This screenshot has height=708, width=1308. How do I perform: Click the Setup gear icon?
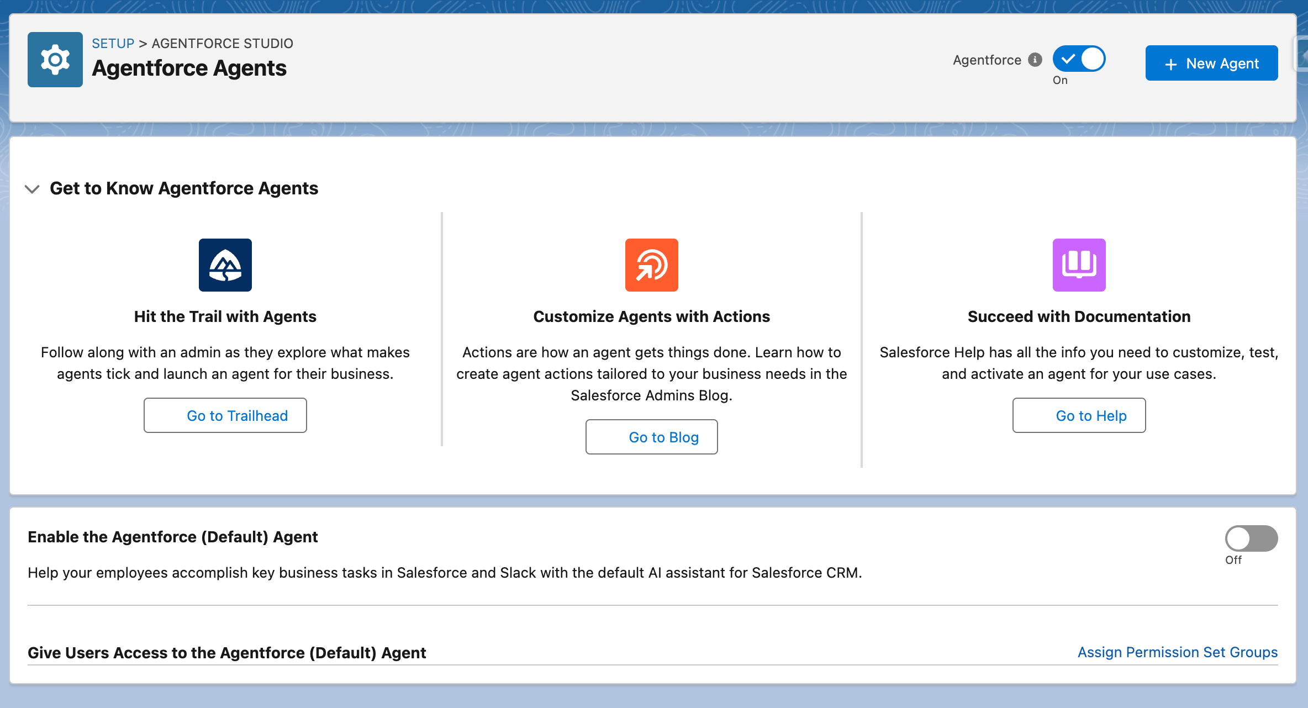55,60
